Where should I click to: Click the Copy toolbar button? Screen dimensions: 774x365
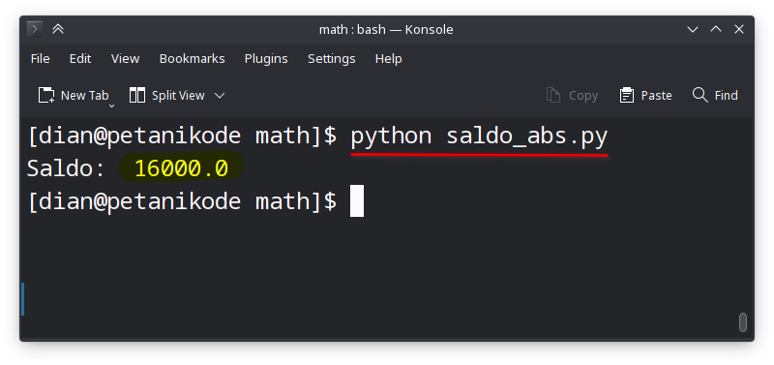[572, 95]
